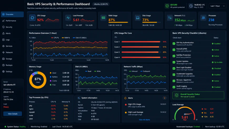229x129 pixels.
Task: Click the bell icon in Alerts panel
Action: pos(125,98)
